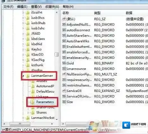This screenshot has width=148, height=134.
Task: Click the values pane scroll-left arrow
Action: 63,124
